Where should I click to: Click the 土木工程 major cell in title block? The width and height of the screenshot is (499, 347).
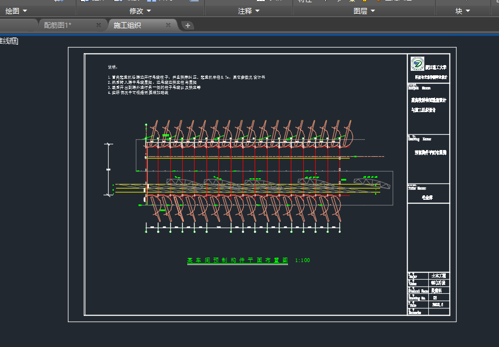438,276
